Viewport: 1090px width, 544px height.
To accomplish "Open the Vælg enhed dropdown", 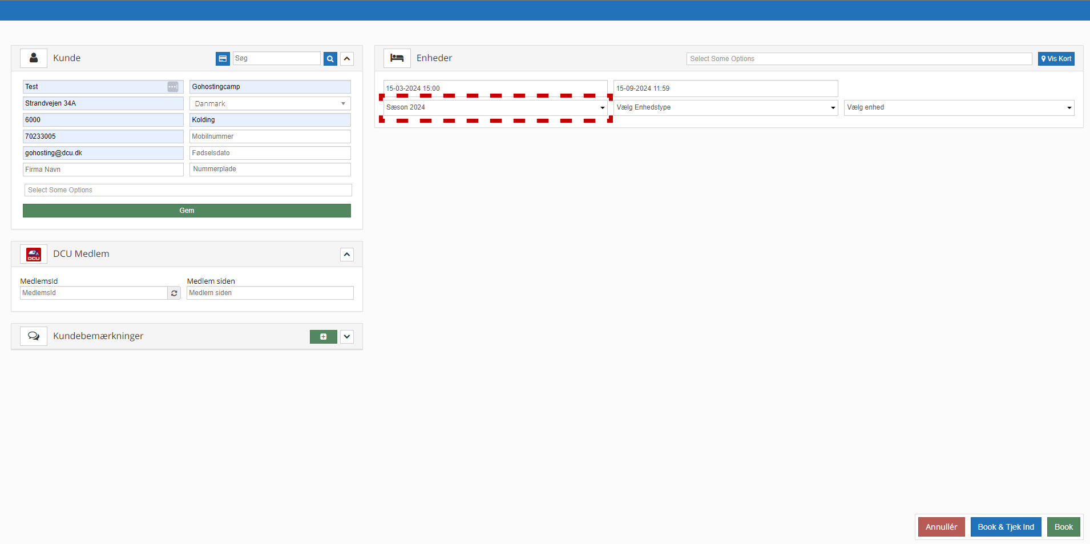I will point(959,107).
